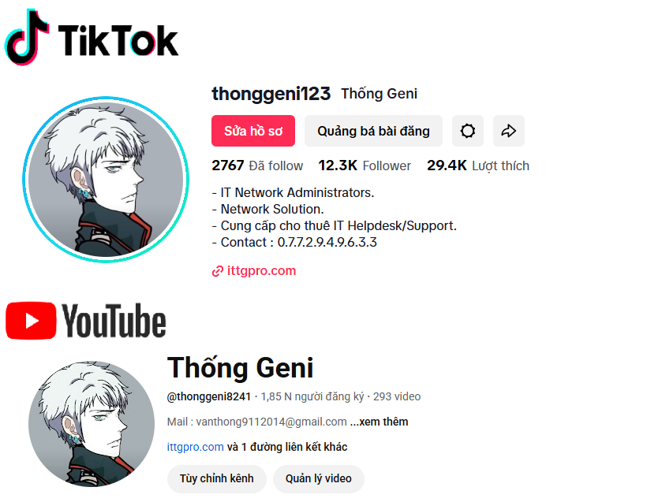Click the thonggeni123 username heading

271,94
